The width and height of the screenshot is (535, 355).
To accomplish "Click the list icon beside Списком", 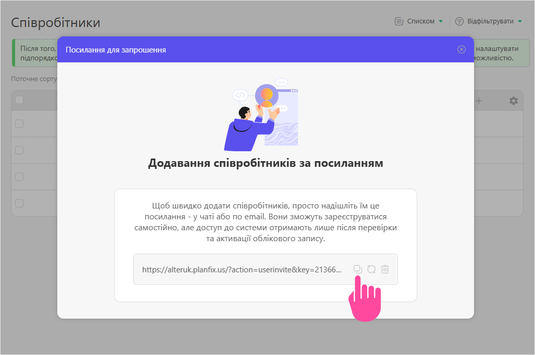I will [399, 21].
